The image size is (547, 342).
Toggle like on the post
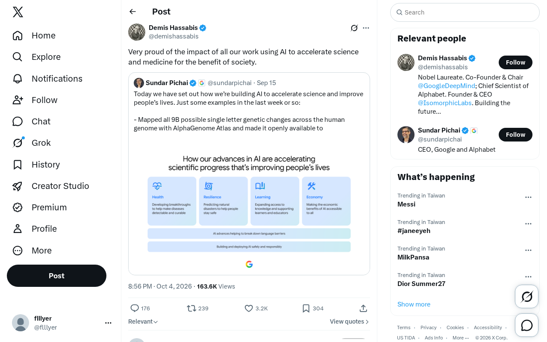click(249, 308)
